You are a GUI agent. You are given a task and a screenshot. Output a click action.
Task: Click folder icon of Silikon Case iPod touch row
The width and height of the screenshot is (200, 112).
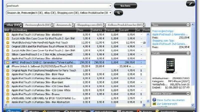pyautogui.click(x=8, y=54)
